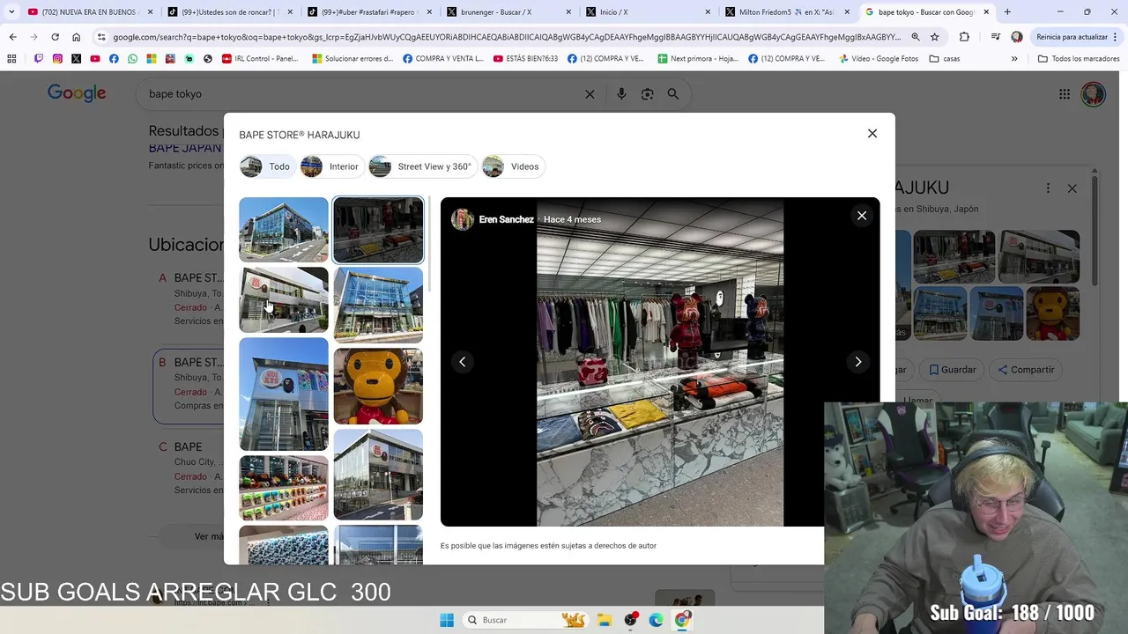Open the casas bookmarks folder
The image size is (1128, 634).
click(945, 59)
